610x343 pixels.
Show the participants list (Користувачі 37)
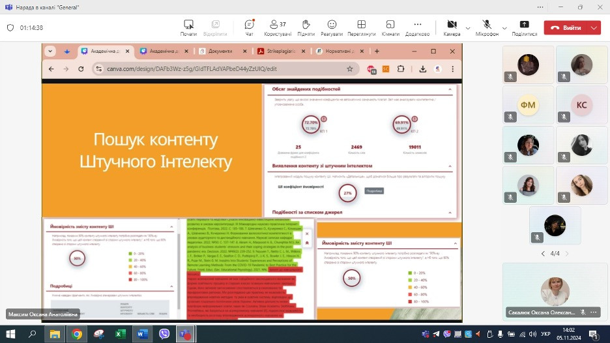point(278,28)
